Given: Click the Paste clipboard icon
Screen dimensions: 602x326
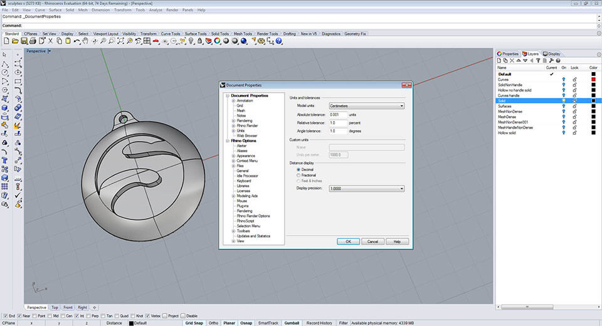Looking at the screenshot, I should pyautogui.click(x=68, y=41).
